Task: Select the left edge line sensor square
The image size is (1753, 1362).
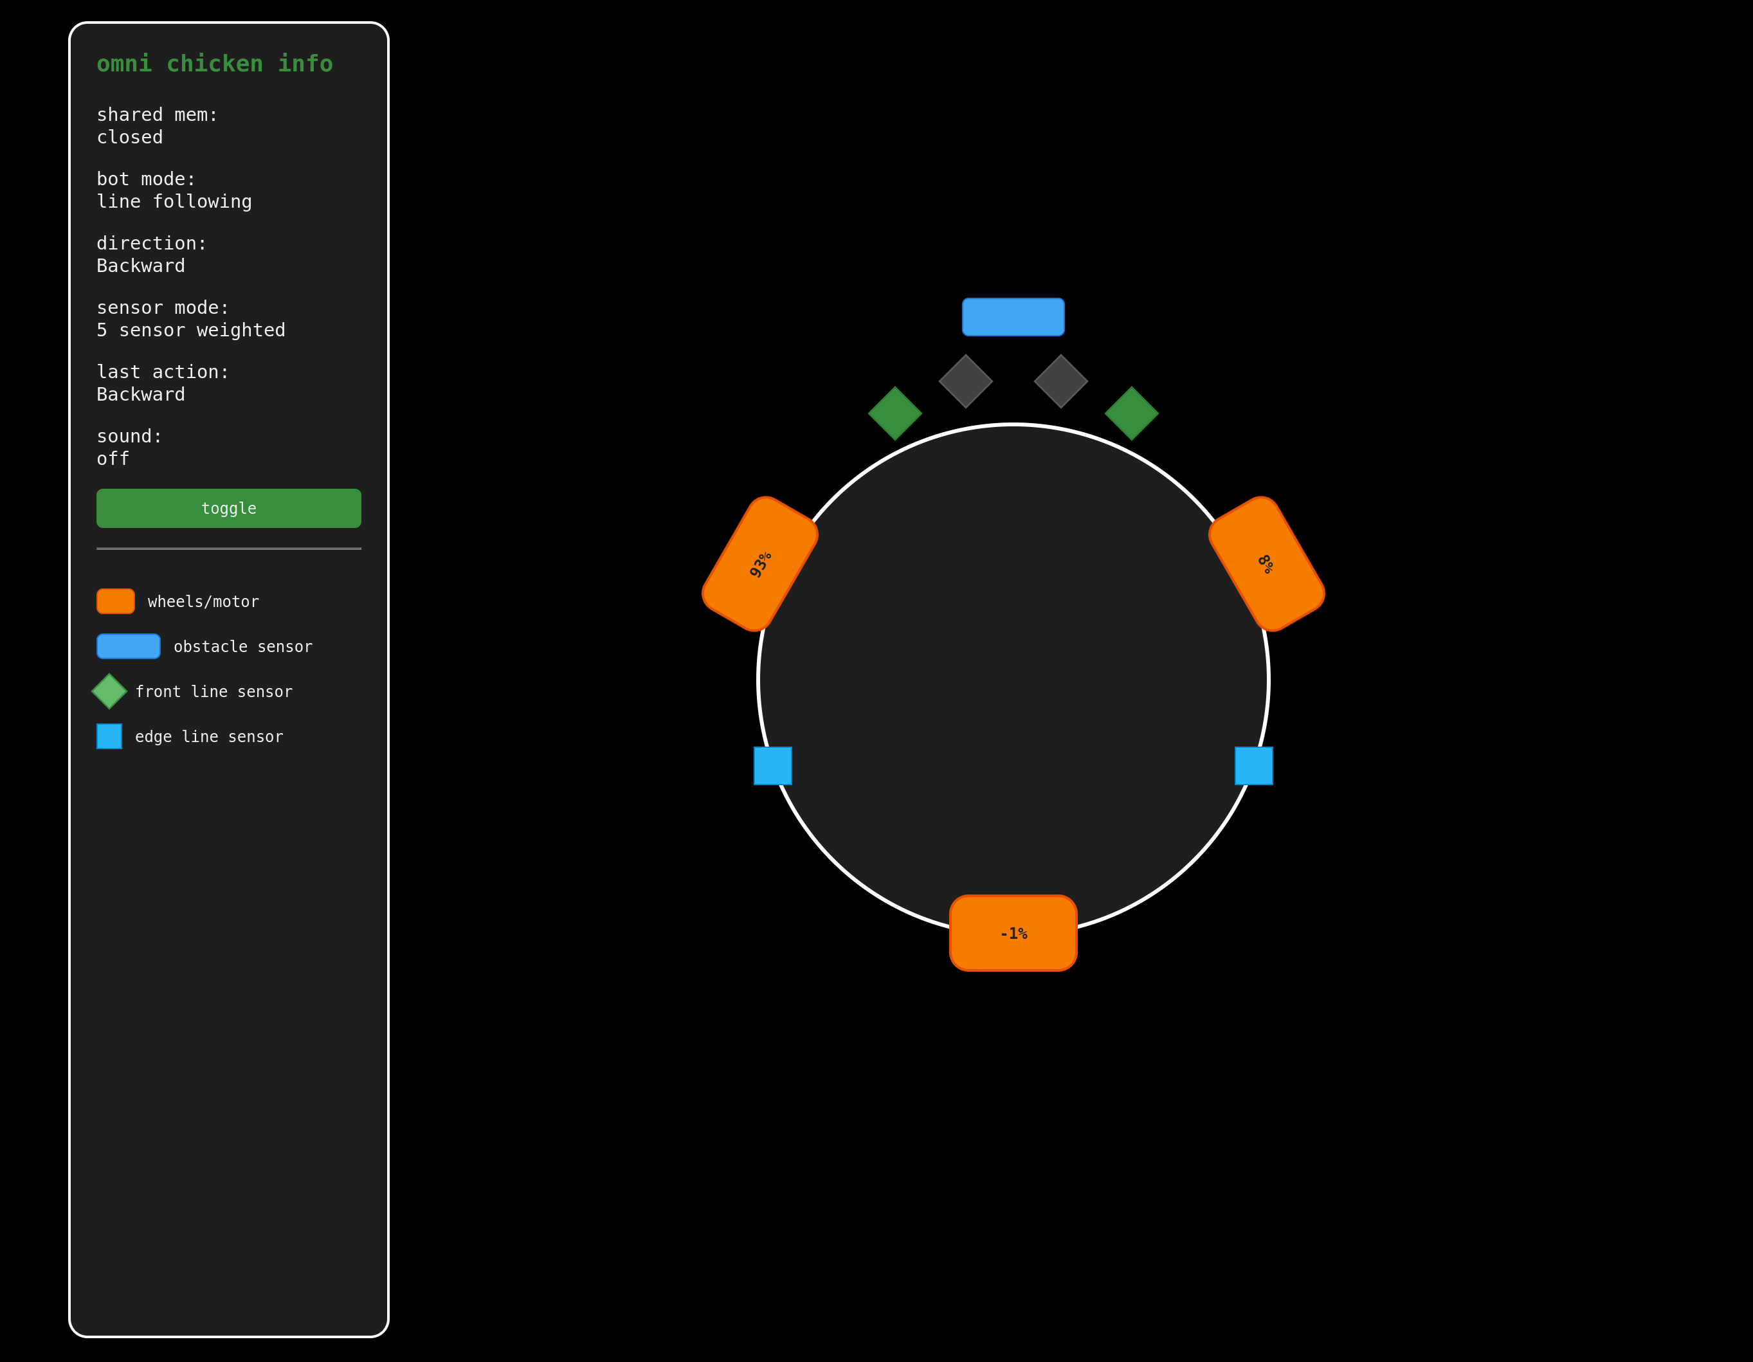Action: [x=773, y=766]
